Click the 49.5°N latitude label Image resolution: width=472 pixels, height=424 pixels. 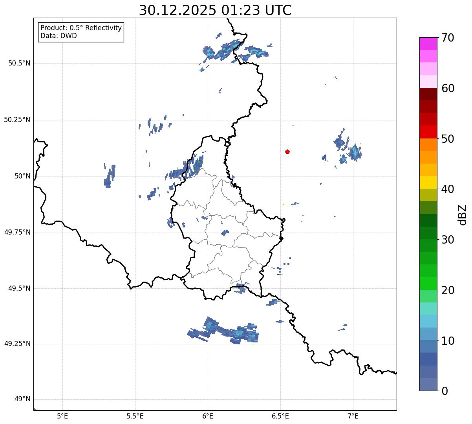[19, 288]
